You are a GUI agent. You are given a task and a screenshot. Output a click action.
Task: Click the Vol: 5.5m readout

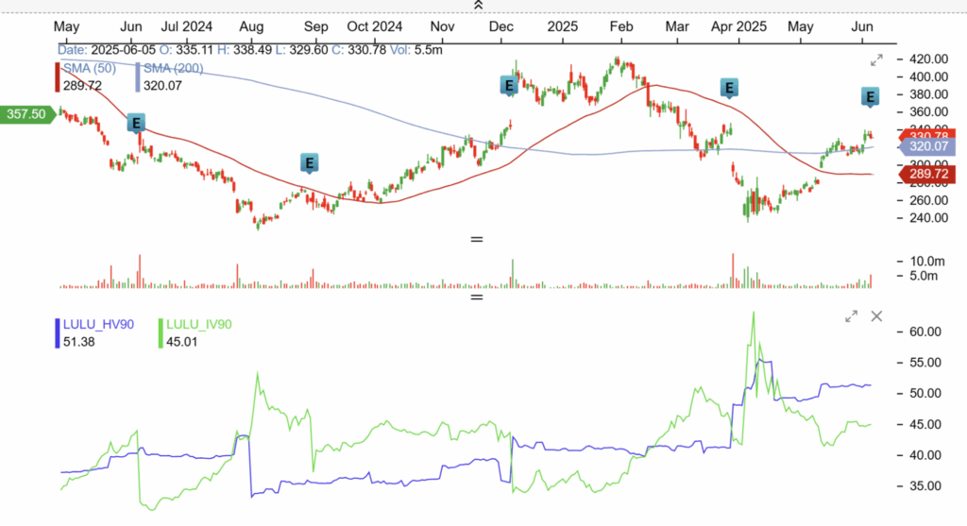click(x=416, y=50)
